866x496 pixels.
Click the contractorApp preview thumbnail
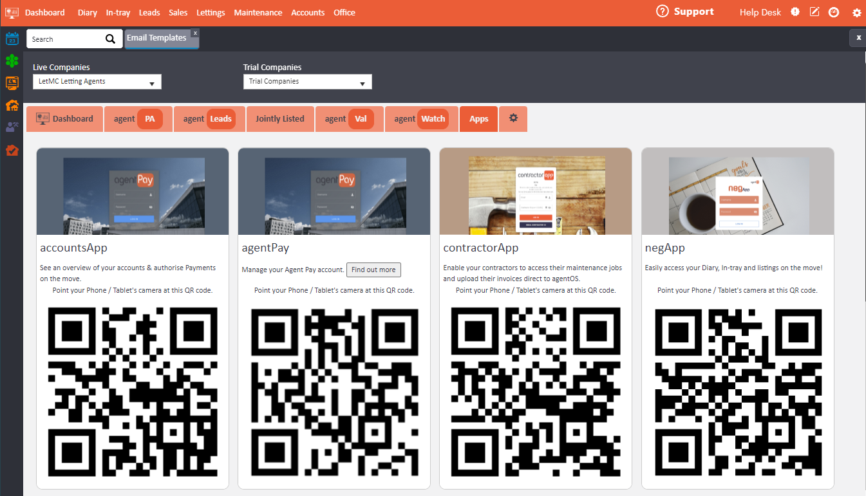coord(536,192)
